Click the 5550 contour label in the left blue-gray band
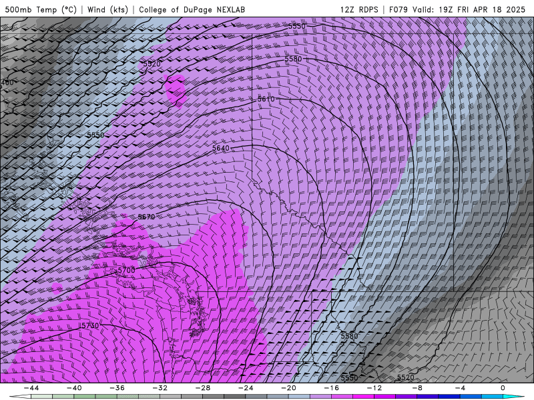 point(95,135)
